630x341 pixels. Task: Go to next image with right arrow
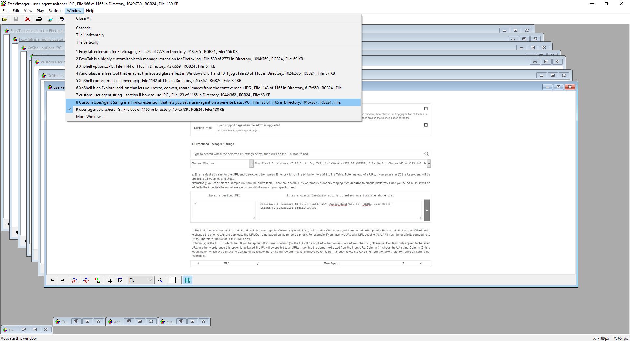[x=63, y=280]
